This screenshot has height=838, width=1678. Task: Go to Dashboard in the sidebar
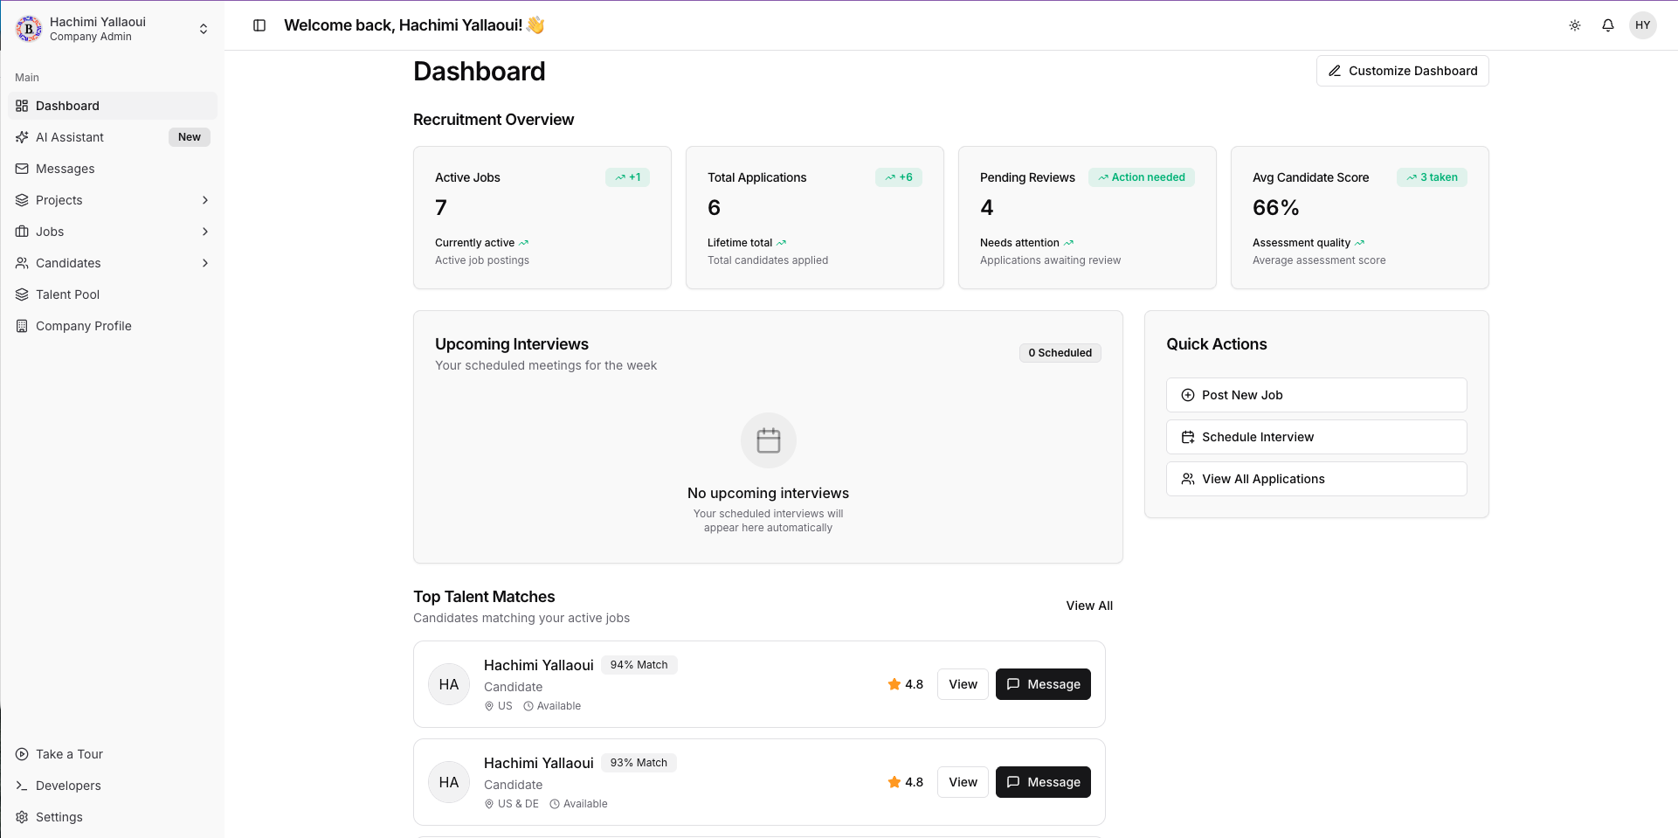[x=113, y=106]
